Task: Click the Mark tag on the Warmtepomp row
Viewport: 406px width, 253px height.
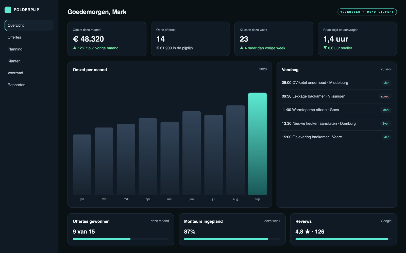Action: click(386, 110)
